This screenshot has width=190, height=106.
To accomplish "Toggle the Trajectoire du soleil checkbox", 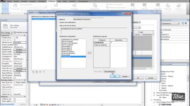I will tap(15, 78).
